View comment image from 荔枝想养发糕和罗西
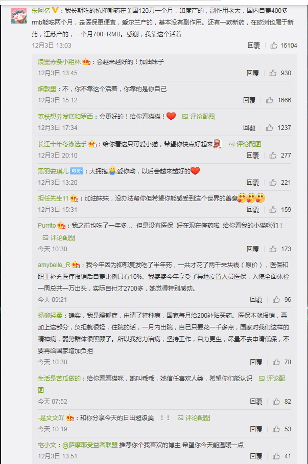 pyautogui.click(x=199, y=116)
